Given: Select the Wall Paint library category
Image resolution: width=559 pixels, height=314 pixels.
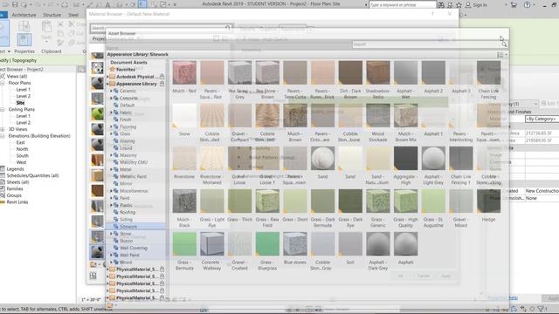Looking at the screenshot, I should point(129,255).
